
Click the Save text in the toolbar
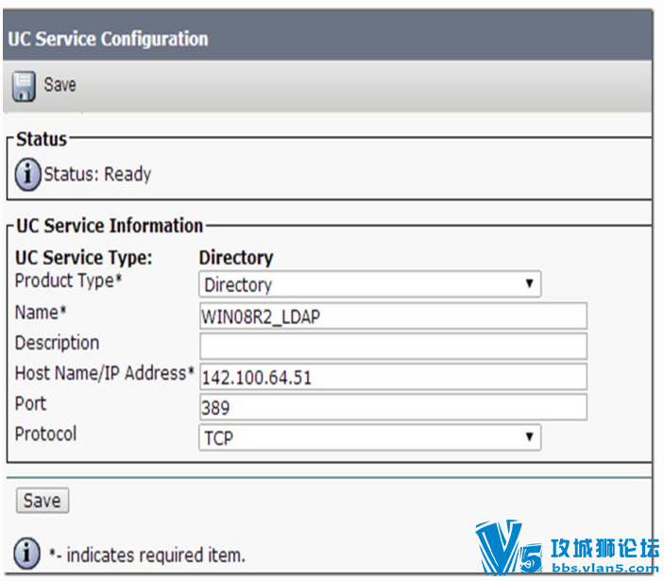(60, 84)
